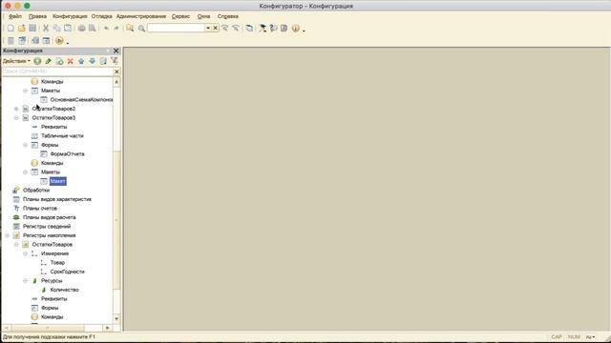Image resolution: width=611 pixels, height=343 pixels.
Task: Select the СрокГодности dimension item
Action: tap(67, 272)
